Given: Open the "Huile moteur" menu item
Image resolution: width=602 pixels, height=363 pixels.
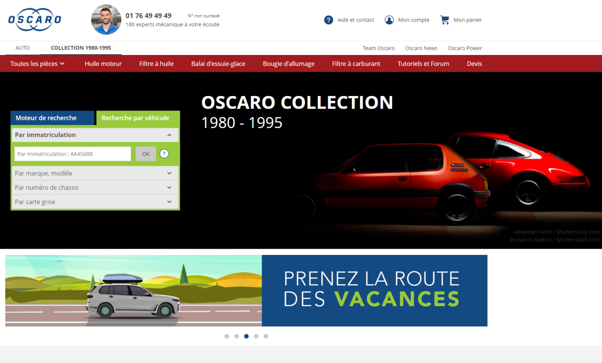Looking at the screenshot, I should click(103, 63).
